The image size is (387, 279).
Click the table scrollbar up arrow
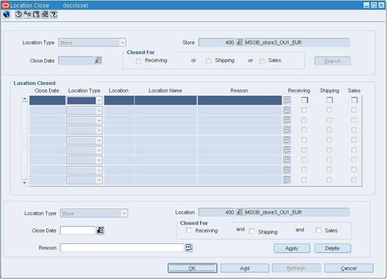coord(25,99)
